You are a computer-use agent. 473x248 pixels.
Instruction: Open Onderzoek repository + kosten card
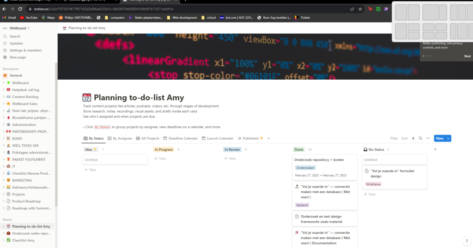[x=325, y=167]
